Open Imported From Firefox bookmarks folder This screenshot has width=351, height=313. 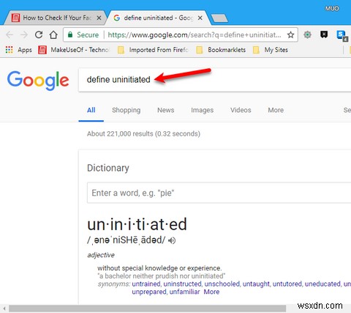(153, 50)
